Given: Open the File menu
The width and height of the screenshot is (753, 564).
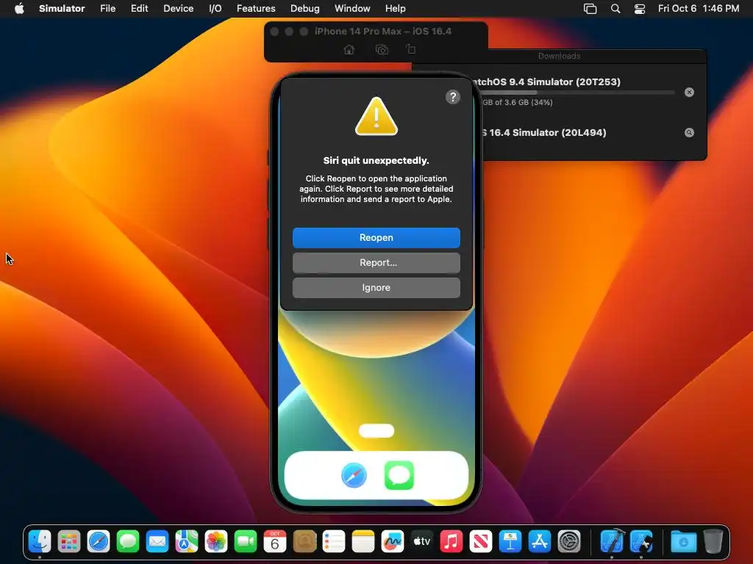Looking at the screenshot, I should [x=107, y=9].
